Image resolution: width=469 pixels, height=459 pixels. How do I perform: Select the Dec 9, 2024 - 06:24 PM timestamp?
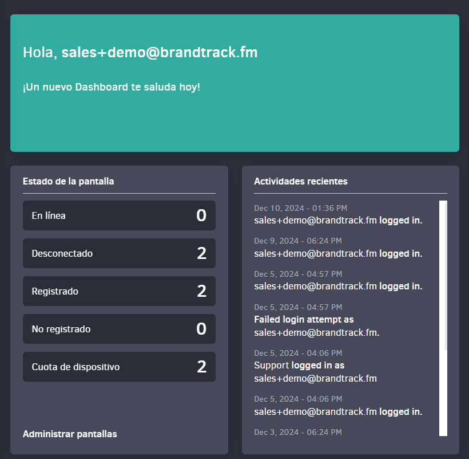[x=298, y=241]
